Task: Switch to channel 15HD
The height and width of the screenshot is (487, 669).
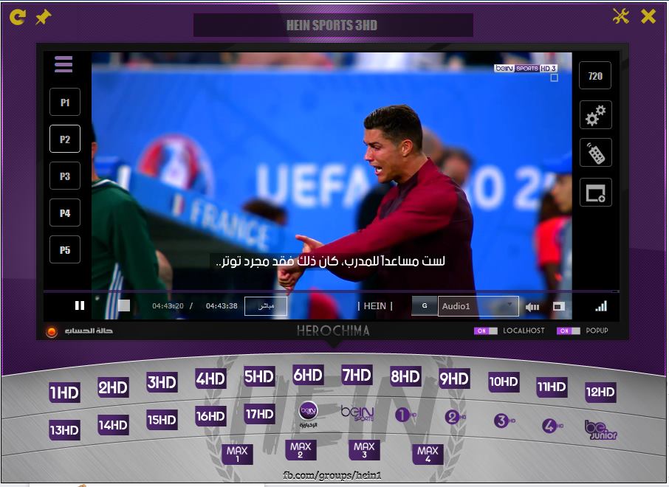Action: 162,420
